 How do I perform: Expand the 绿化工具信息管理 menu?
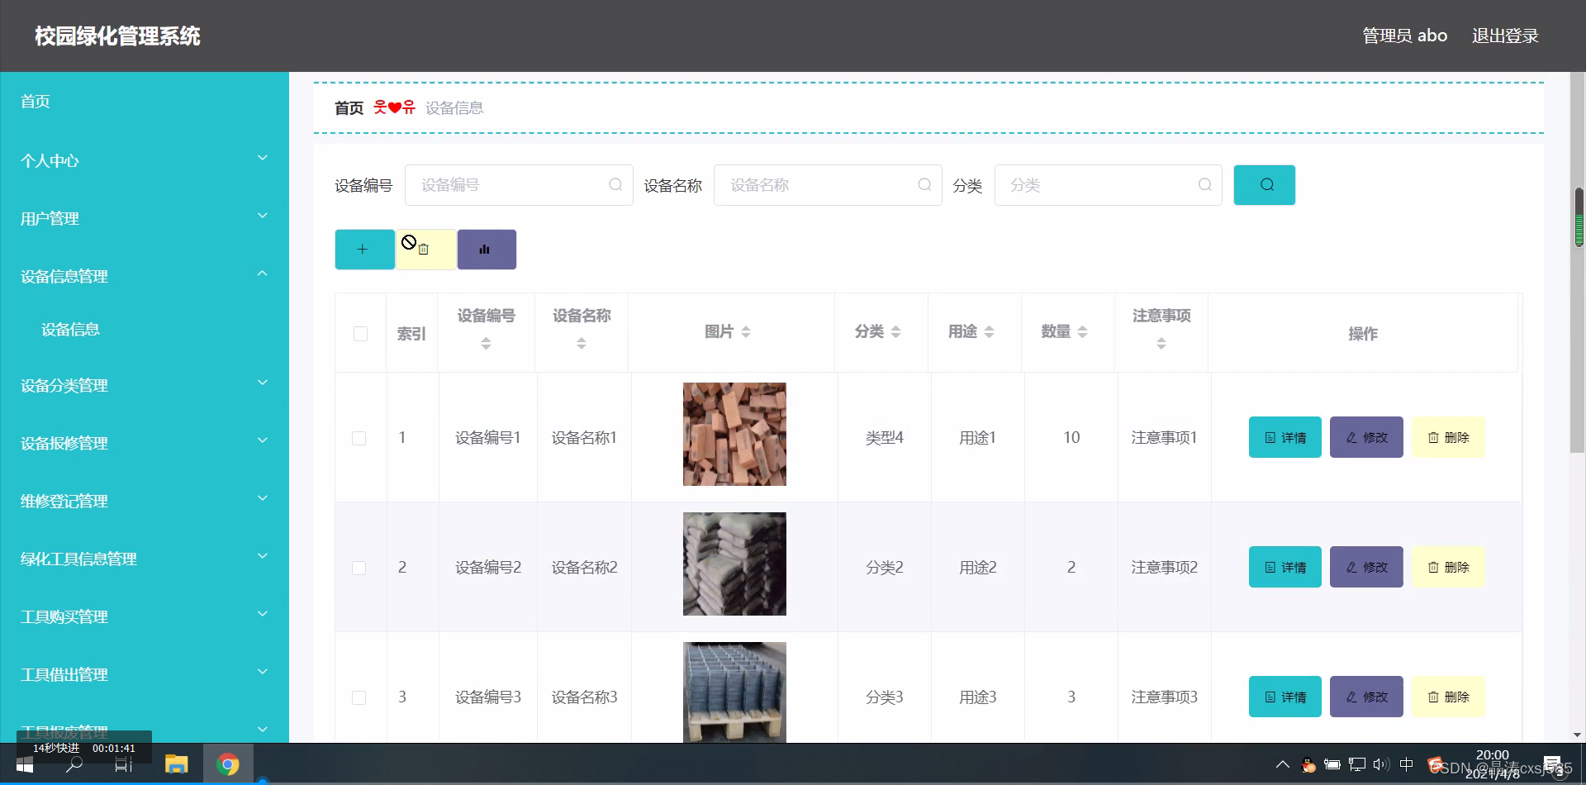click(145, 558)
